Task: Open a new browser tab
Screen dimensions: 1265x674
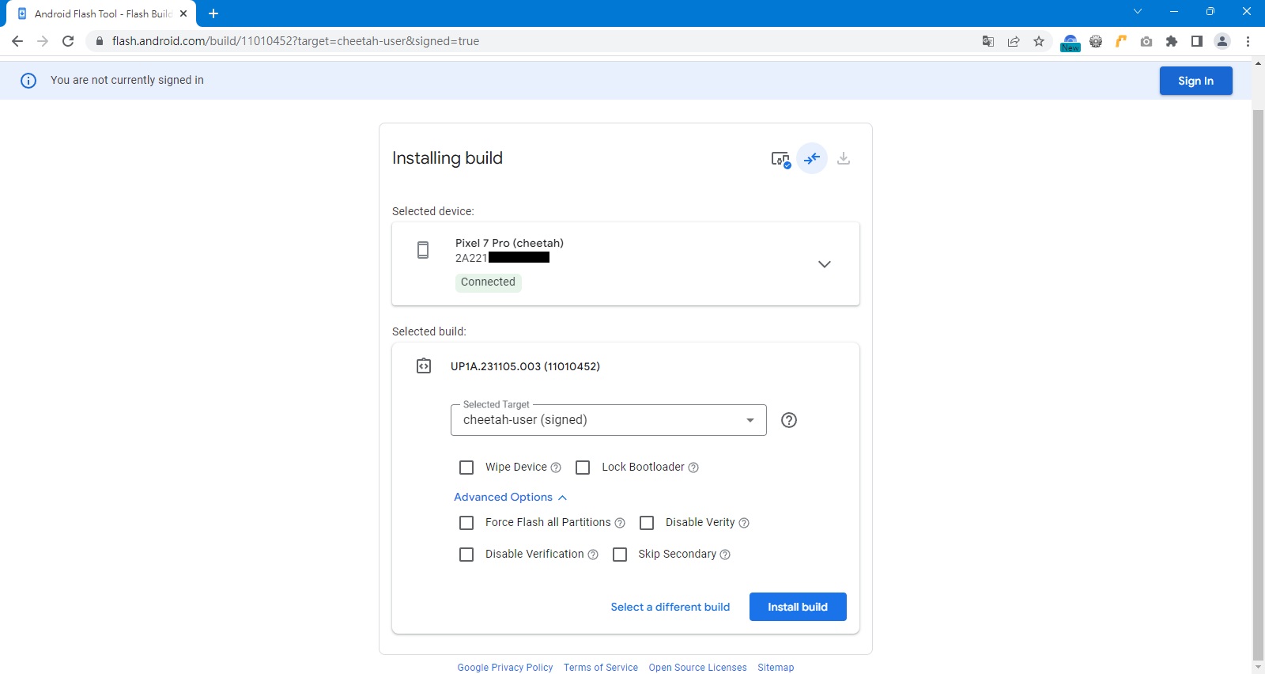Action: (x=213, y=13)
